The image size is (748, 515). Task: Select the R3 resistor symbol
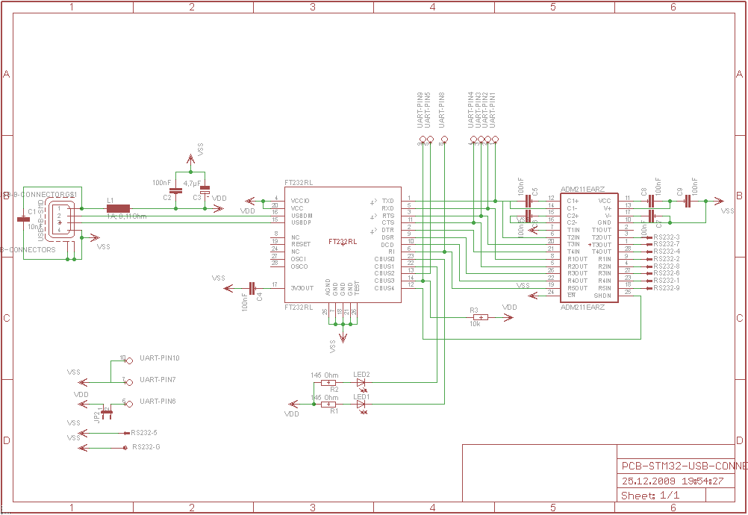[x=481, y=317]
